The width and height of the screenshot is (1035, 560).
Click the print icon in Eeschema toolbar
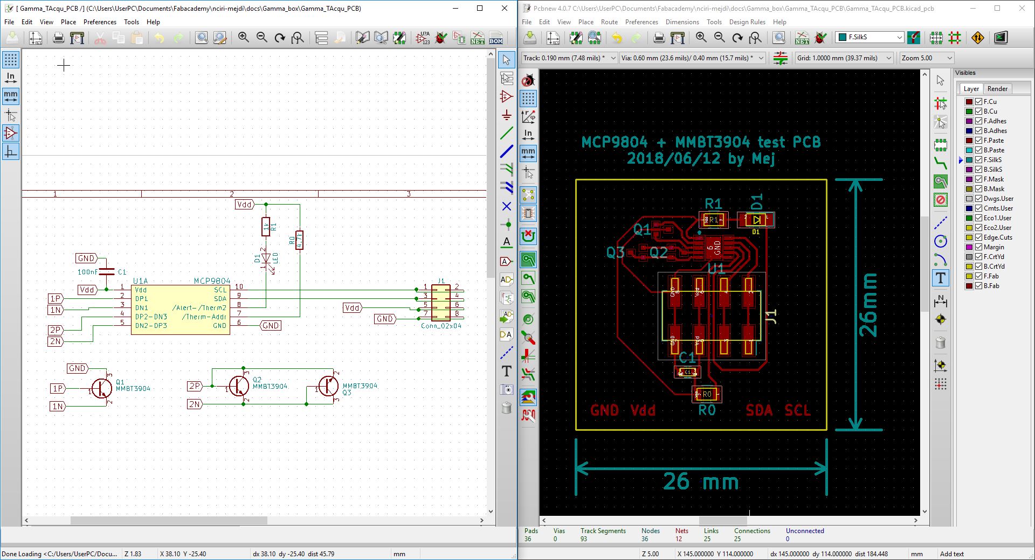59,38
